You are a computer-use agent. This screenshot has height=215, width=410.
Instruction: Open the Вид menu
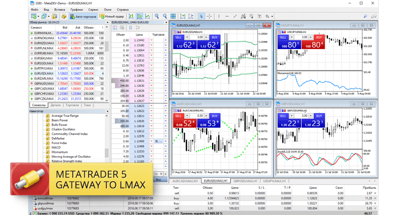pyautogui.click(x=46, y=10)
